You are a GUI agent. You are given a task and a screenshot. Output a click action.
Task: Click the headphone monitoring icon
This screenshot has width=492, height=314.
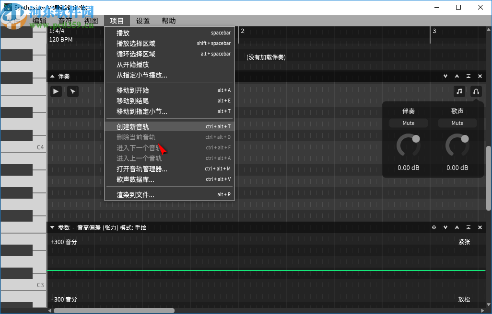point(476,91)
